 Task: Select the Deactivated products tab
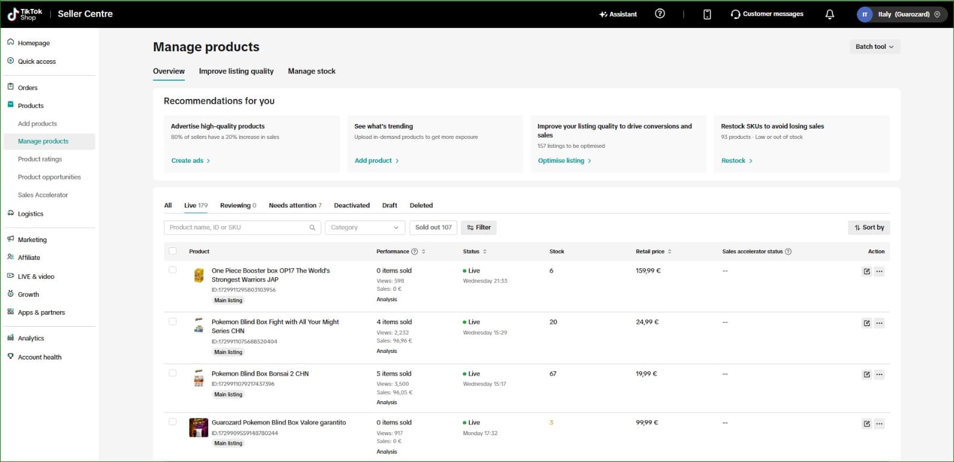point(352,206)
